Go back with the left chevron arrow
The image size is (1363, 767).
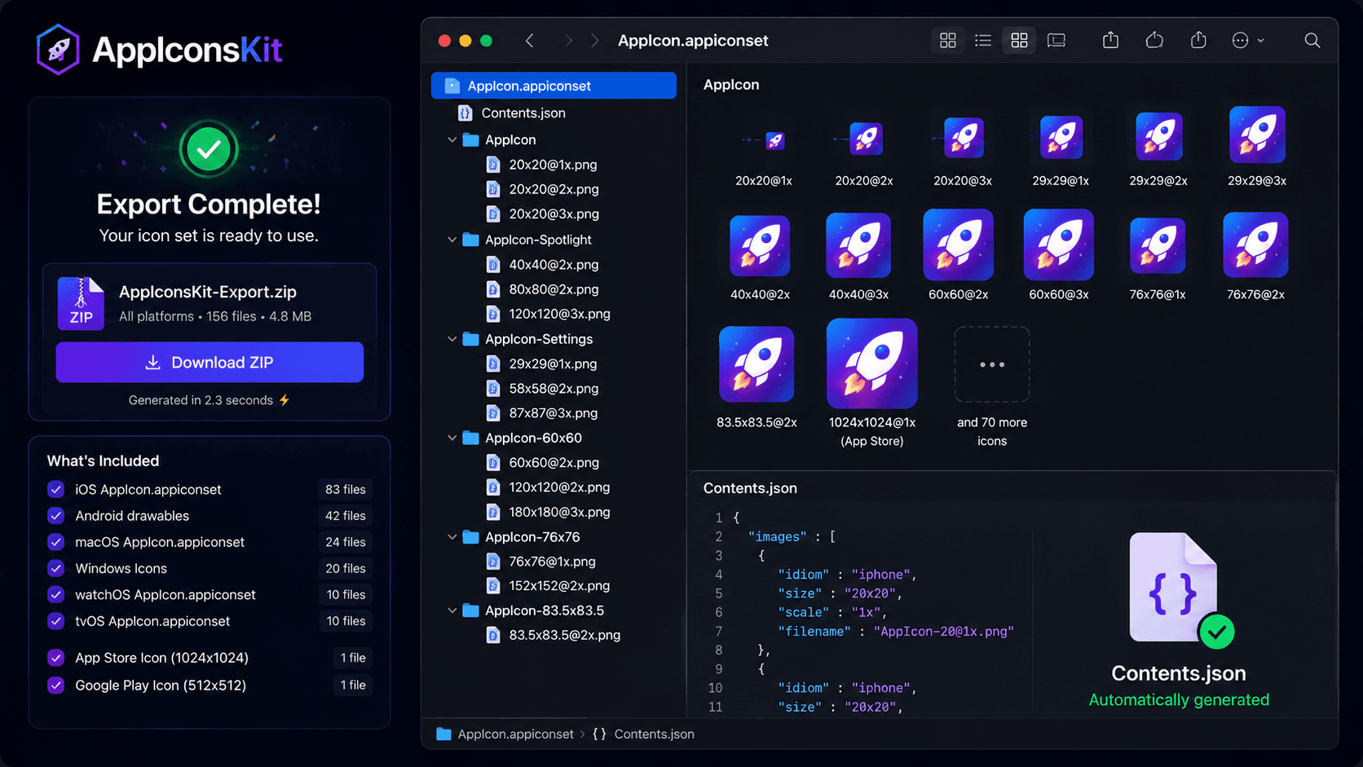tap(530, 41)
